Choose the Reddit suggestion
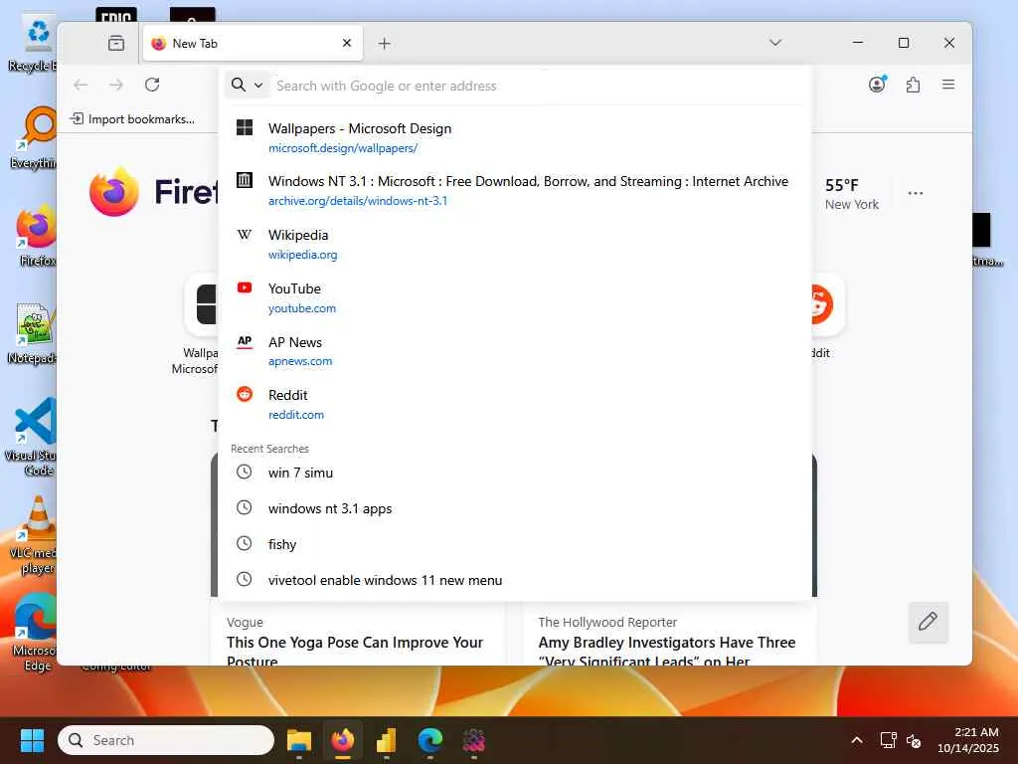 click(x=515, y=404)
